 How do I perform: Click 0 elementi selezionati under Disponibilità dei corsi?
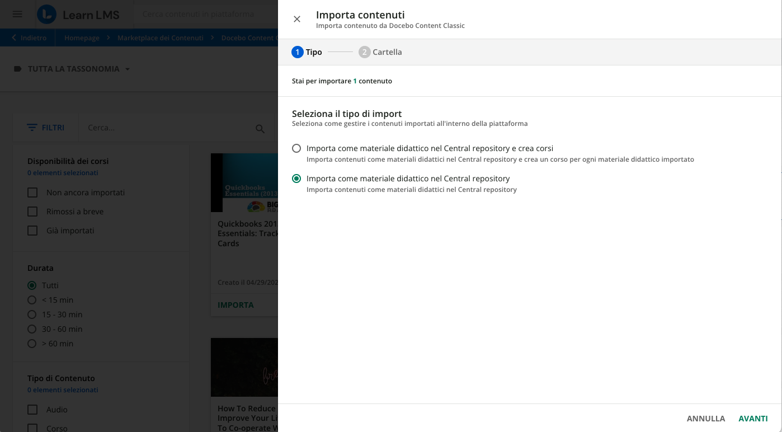click(x=63, y=173)
